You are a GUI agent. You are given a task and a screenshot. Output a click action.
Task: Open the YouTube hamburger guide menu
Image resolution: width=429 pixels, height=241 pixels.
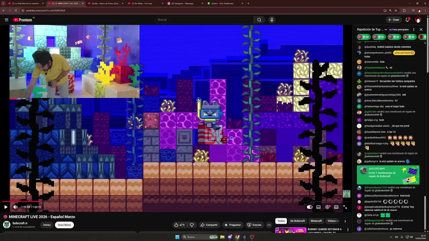6,20
